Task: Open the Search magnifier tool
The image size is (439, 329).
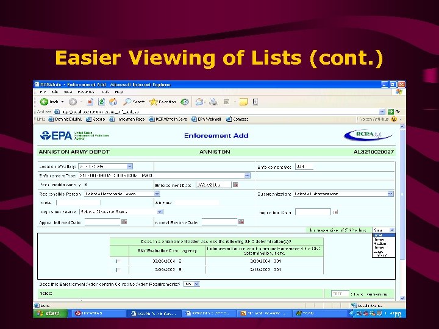Action: coord(134,102)
